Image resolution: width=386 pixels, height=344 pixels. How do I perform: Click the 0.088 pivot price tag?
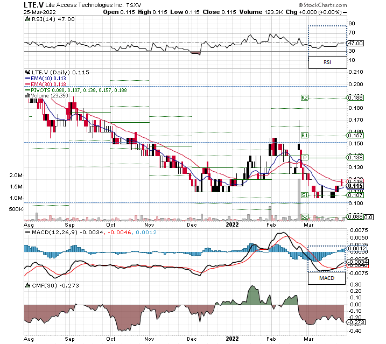pyautogui.click(x=355, y=217)
